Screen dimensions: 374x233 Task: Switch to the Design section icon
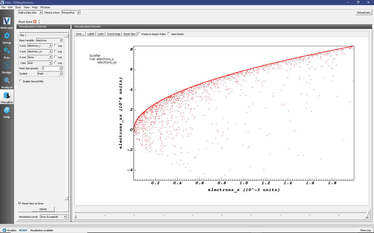click(x=7, y=66)
